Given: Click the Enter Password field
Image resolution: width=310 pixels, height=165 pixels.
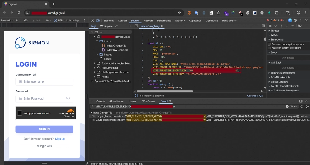Looking at the screenshot, I should (x=44, y=98).
